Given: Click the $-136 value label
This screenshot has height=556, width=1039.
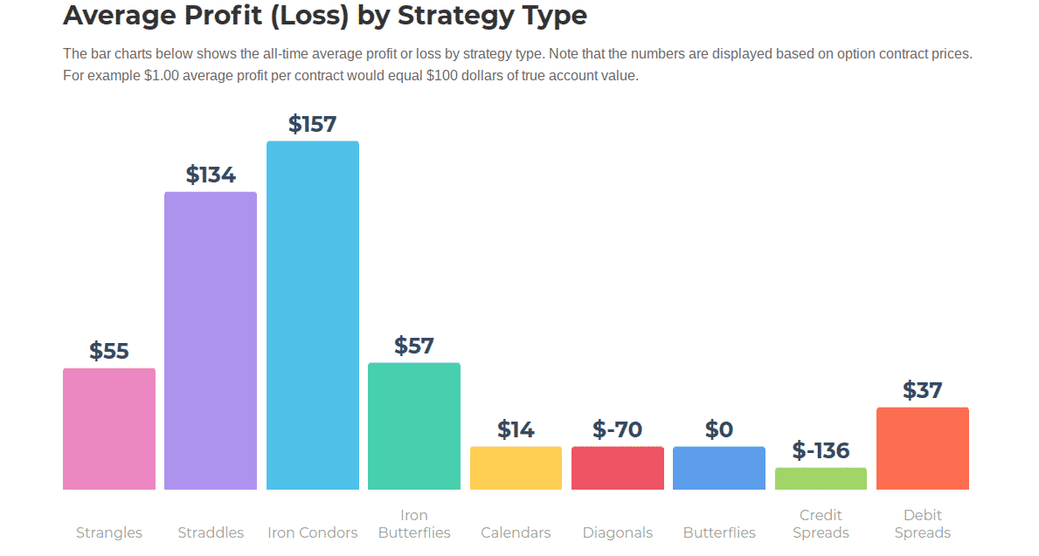Looking at the screenshot, I should click(821, 450).
